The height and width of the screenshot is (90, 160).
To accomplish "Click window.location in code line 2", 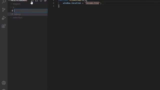I will [x=72, y=3].
